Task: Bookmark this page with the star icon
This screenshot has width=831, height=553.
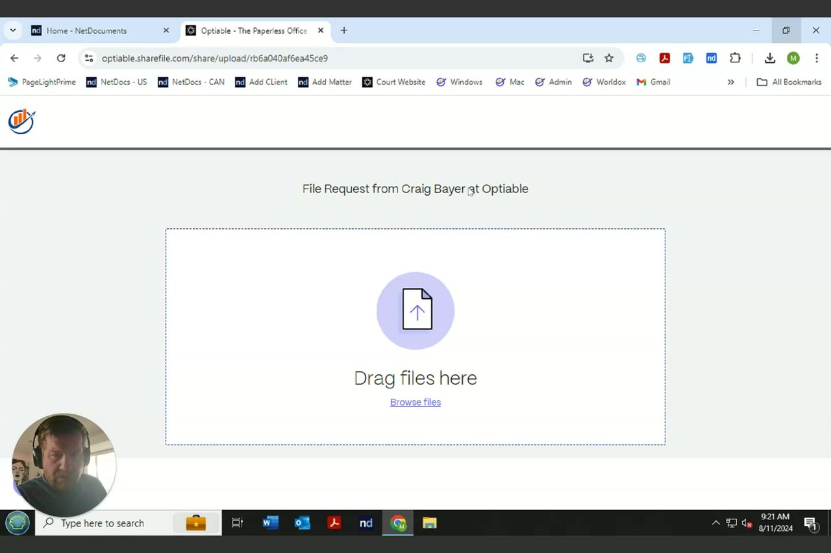Action: pyautogui.click(x=609, y=58)
